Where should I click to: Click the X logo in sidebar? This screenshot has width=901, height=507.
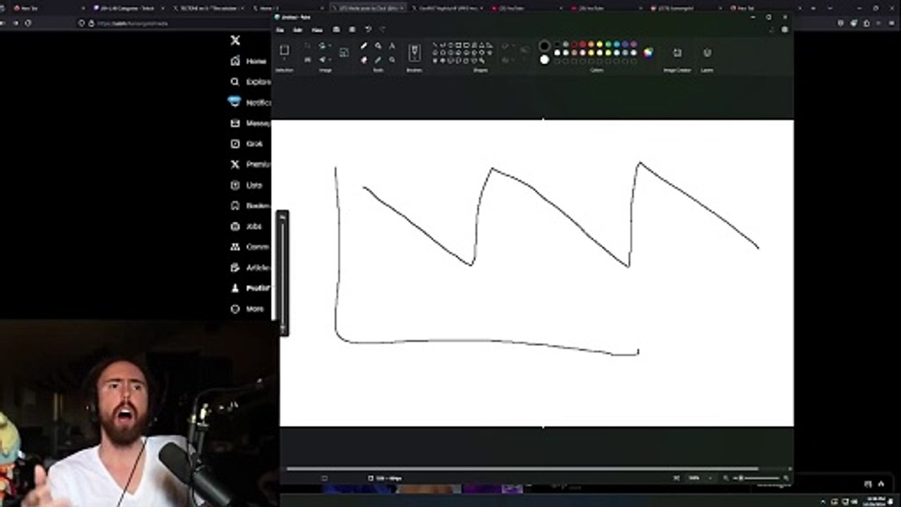[x=235, y=41]
